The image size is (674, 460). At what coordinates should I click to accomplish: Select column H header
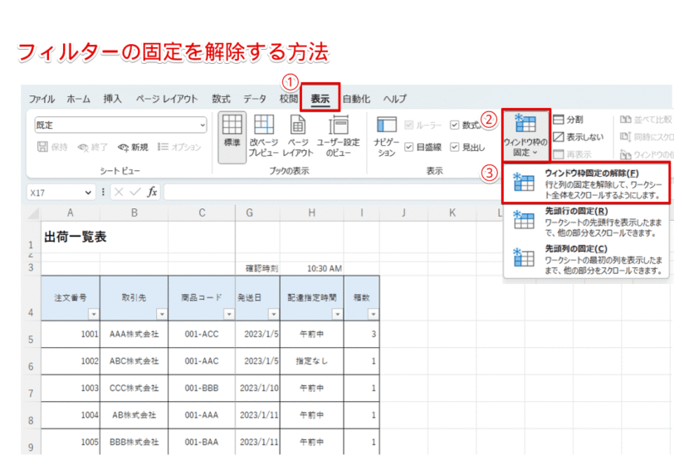pyautogui.click(x=311, y=213)
